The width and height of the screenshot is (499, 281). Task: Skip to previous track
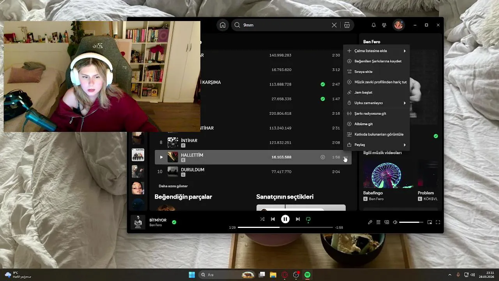pyautogui.click(x=273, y=219)
